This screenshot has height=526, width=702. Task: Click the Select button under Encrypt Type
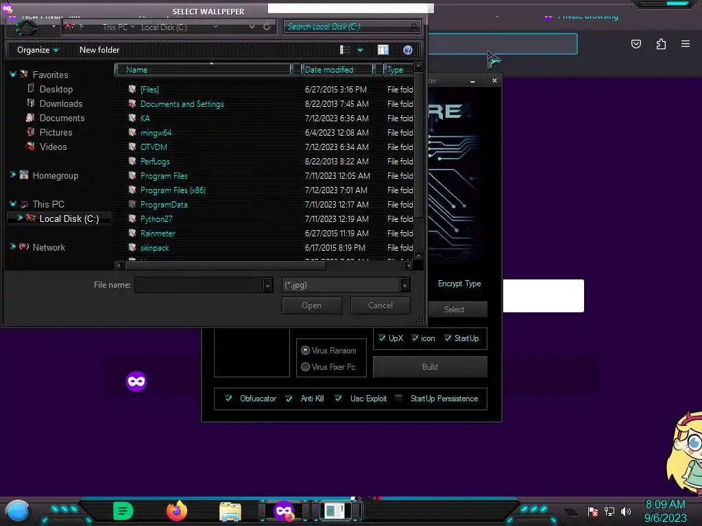(x=455, y=309)
